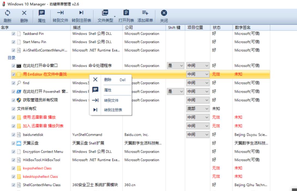Viewport: 297px width, 191px height.
Task: Uncheck the Taskband Pin checkbox
Action: (x=13, y=34)
